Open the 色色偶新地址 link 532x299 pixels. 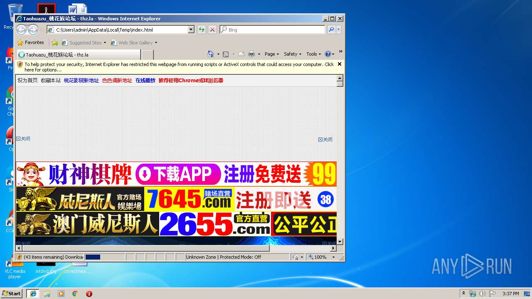click(117, 81)
